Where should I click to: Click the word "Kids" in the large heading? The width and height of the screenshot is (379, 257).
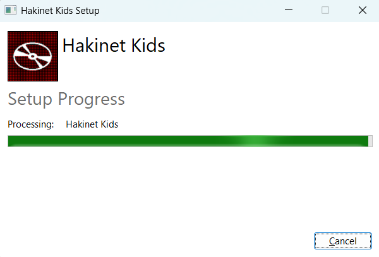tap(148, 45)
